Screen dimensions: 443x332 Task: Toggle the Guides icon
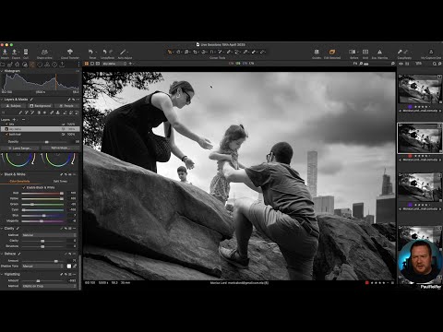[x=317, y=52]
